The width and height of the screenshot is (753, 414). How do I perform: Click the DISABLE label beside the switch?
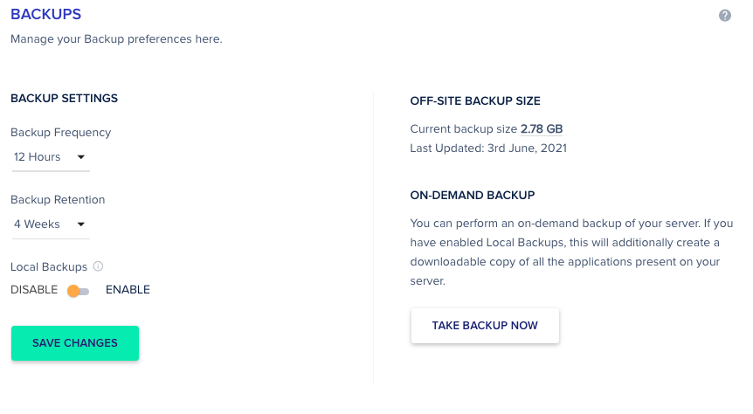tap(34, 290)
